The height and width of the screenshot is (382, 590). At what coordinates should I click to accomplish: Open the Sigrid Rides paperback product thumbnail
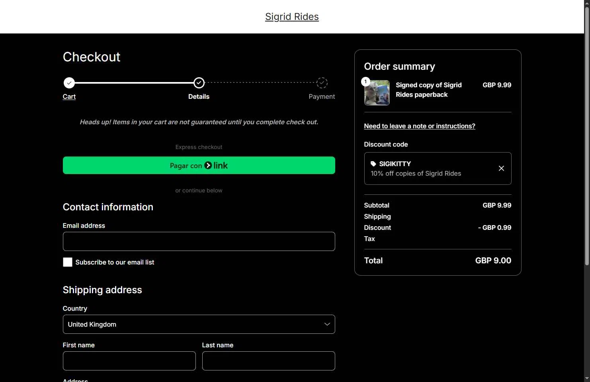pos(377,93)
